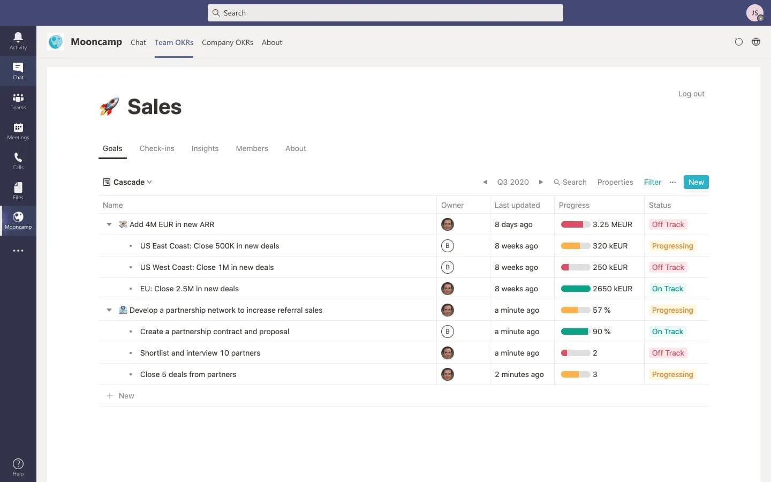
Task: Open the Insights tab
Action: click(205, 148)
